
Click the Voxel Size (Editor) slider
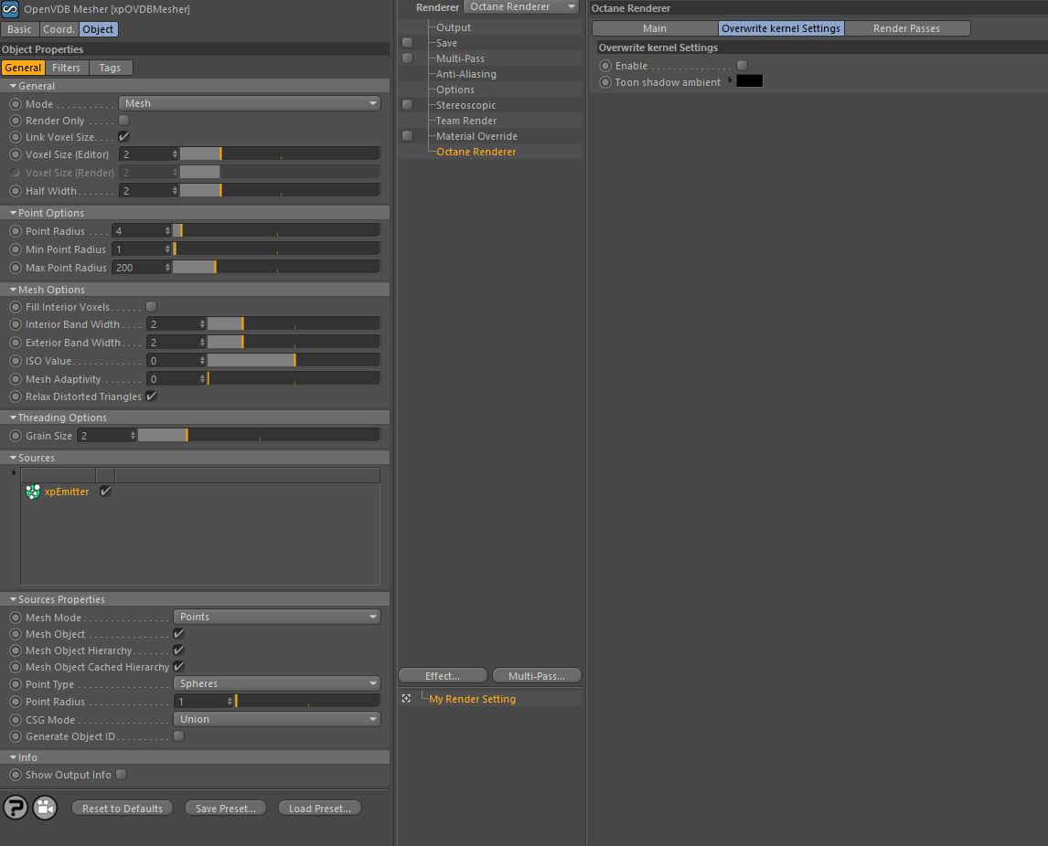point(280,154)
